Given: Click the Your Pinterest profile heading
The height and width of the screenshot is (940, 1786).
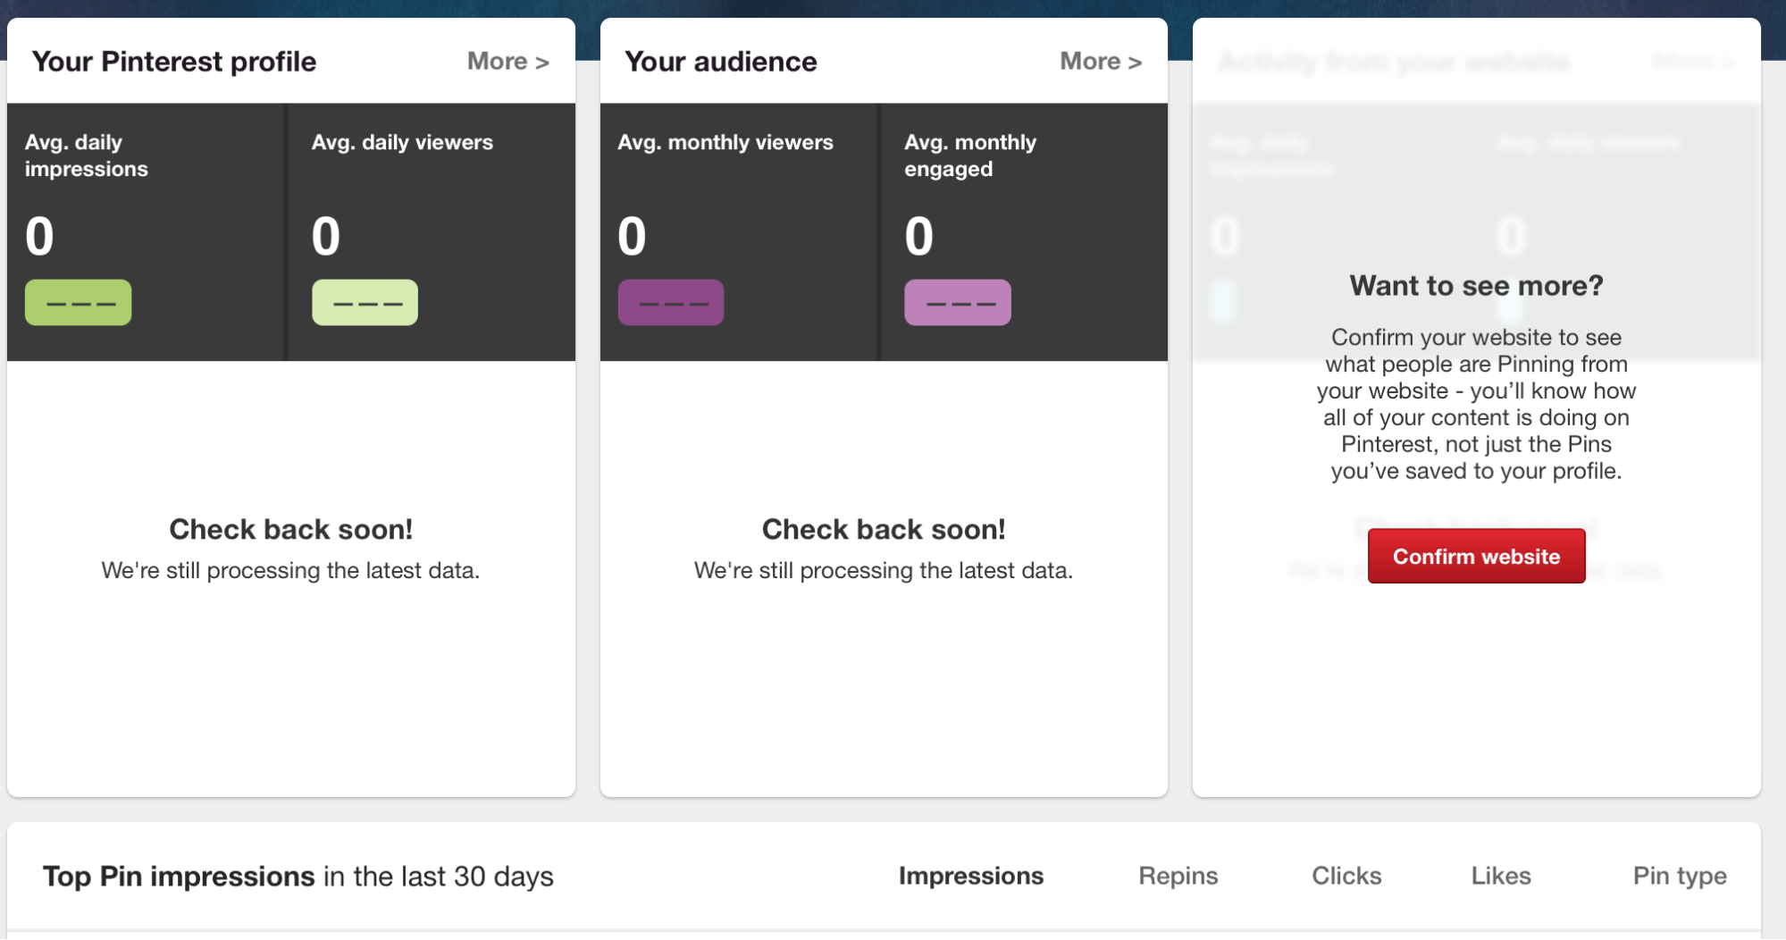Looking at the screenshot, I should (174, 62).
